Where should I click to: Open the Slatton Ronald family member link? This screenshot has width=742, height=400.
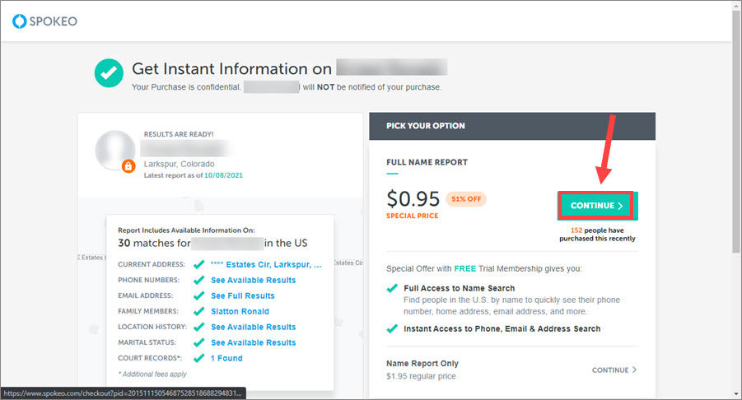pos(240,311)
